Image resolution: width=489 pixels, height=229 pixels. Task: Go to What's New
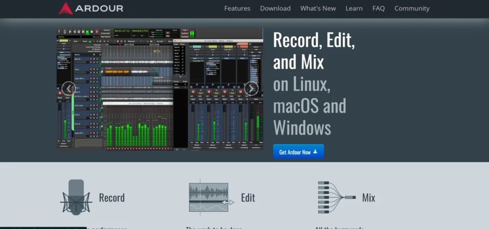coord(318,9)
